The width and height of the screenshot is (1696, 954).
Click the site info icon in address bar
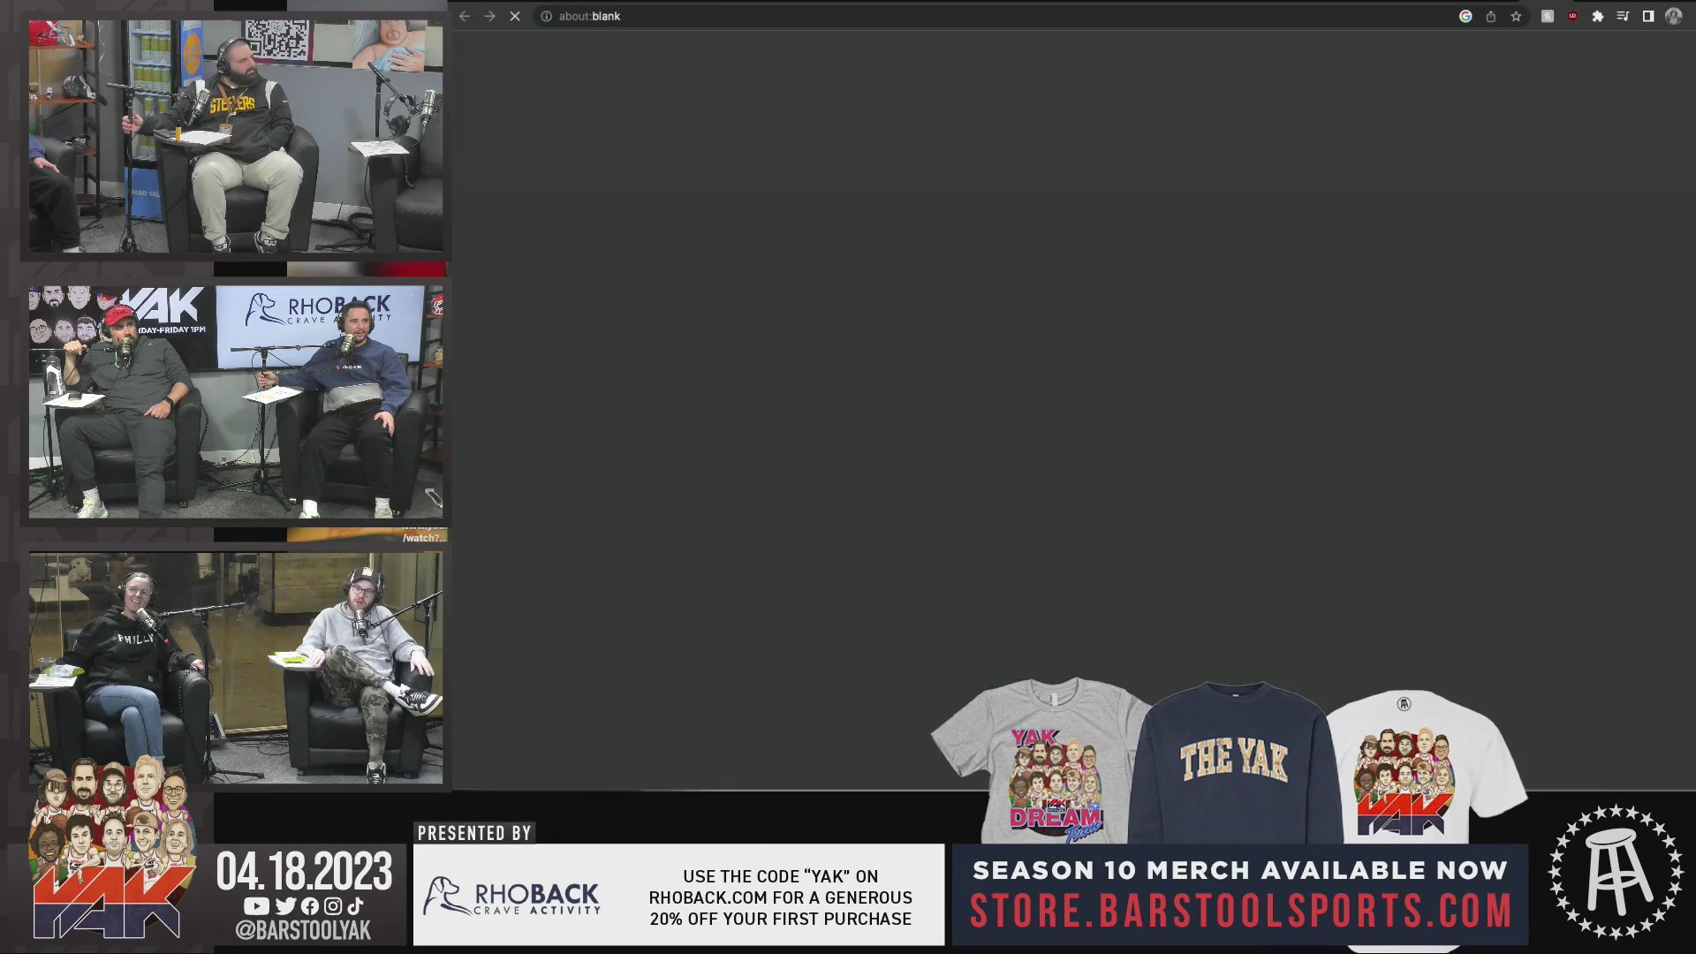(546, 16)
